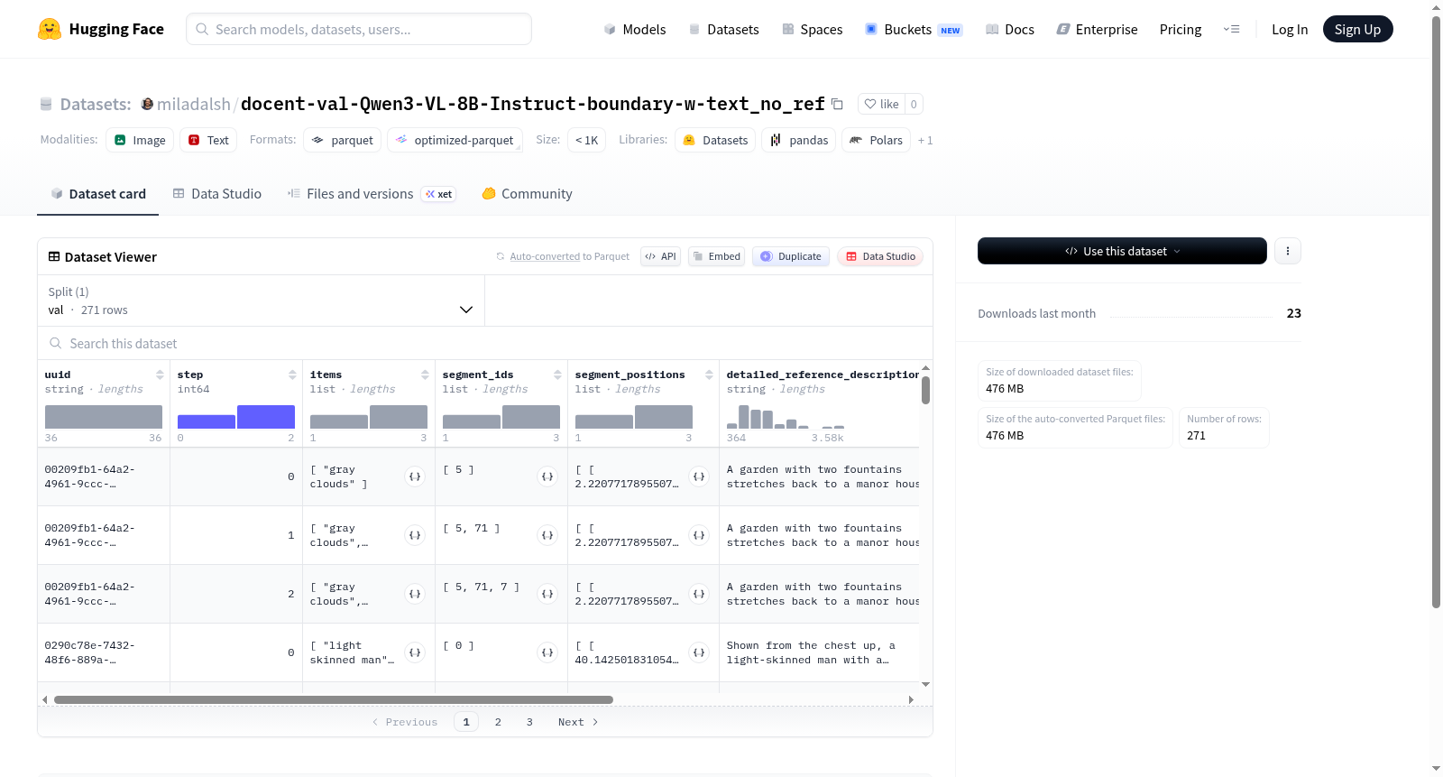Select the <1K size tag
This screenshot has height=777, width=1443.
pyautogui.click(x=586, y=140)
